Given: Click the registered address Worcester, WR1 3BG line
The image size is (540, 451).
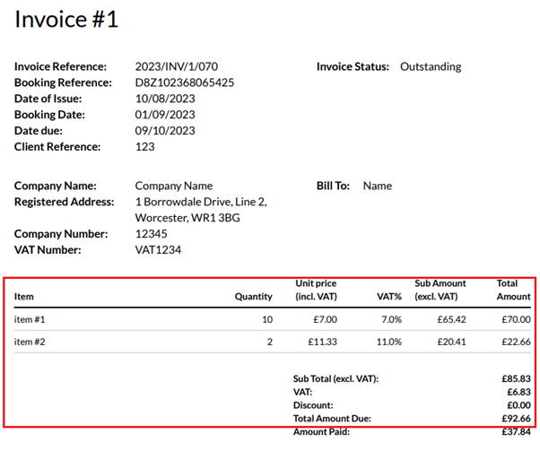Looking at the screenshot, I should point(187,218).
